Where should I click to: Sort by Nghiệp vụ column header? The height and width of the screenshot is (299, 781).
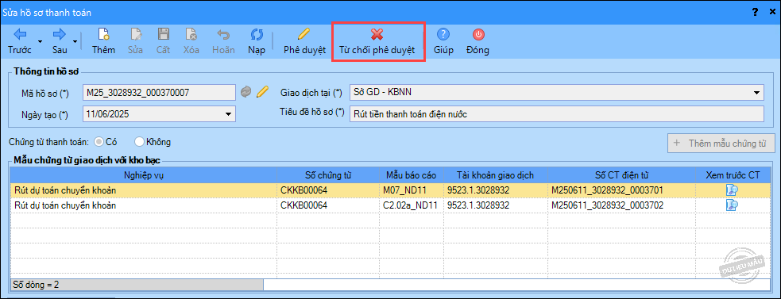[x=144, y=174]
